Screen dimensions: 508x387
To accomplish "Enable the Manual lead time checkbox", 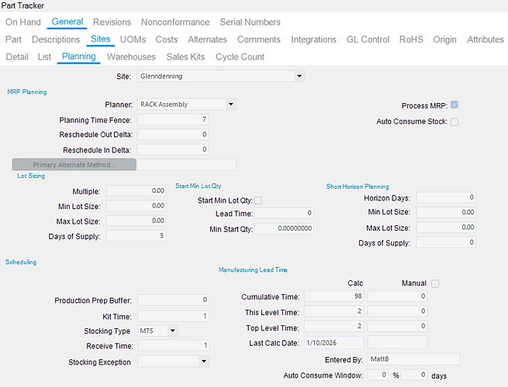I will [x=435, y=283].
